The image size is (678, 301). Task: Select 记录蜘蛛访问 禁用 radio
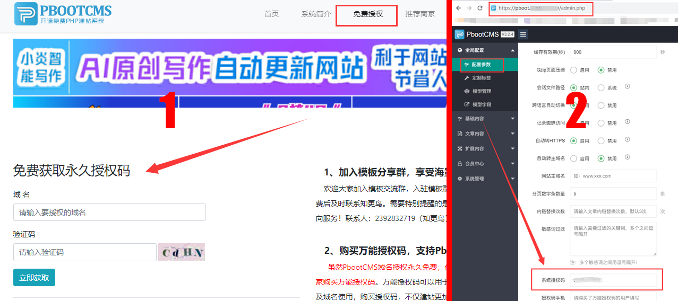click(x=602, y=123)
